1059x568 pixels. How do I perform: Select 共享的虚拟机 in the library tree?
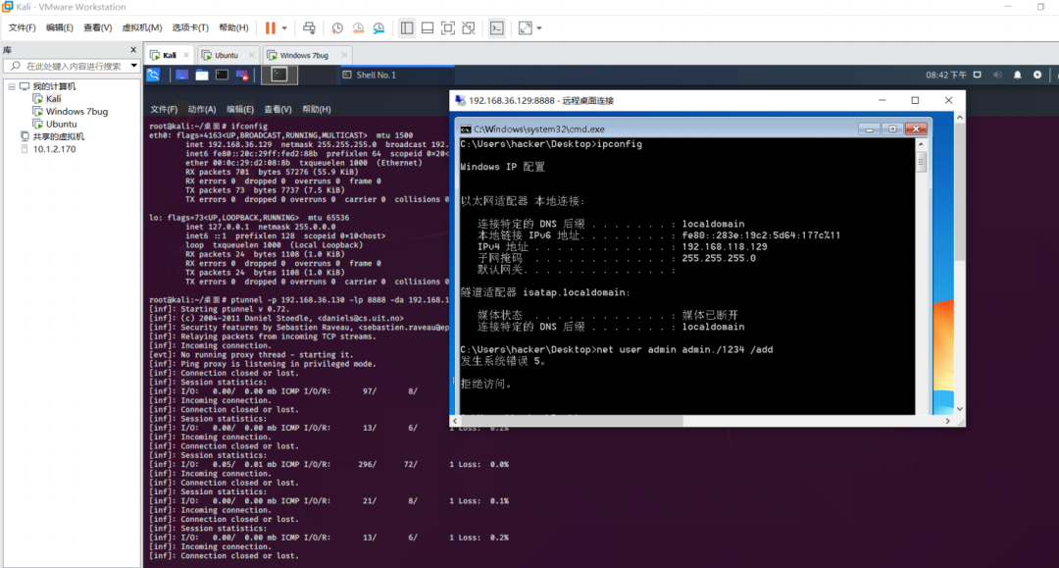tap(59, 136)
